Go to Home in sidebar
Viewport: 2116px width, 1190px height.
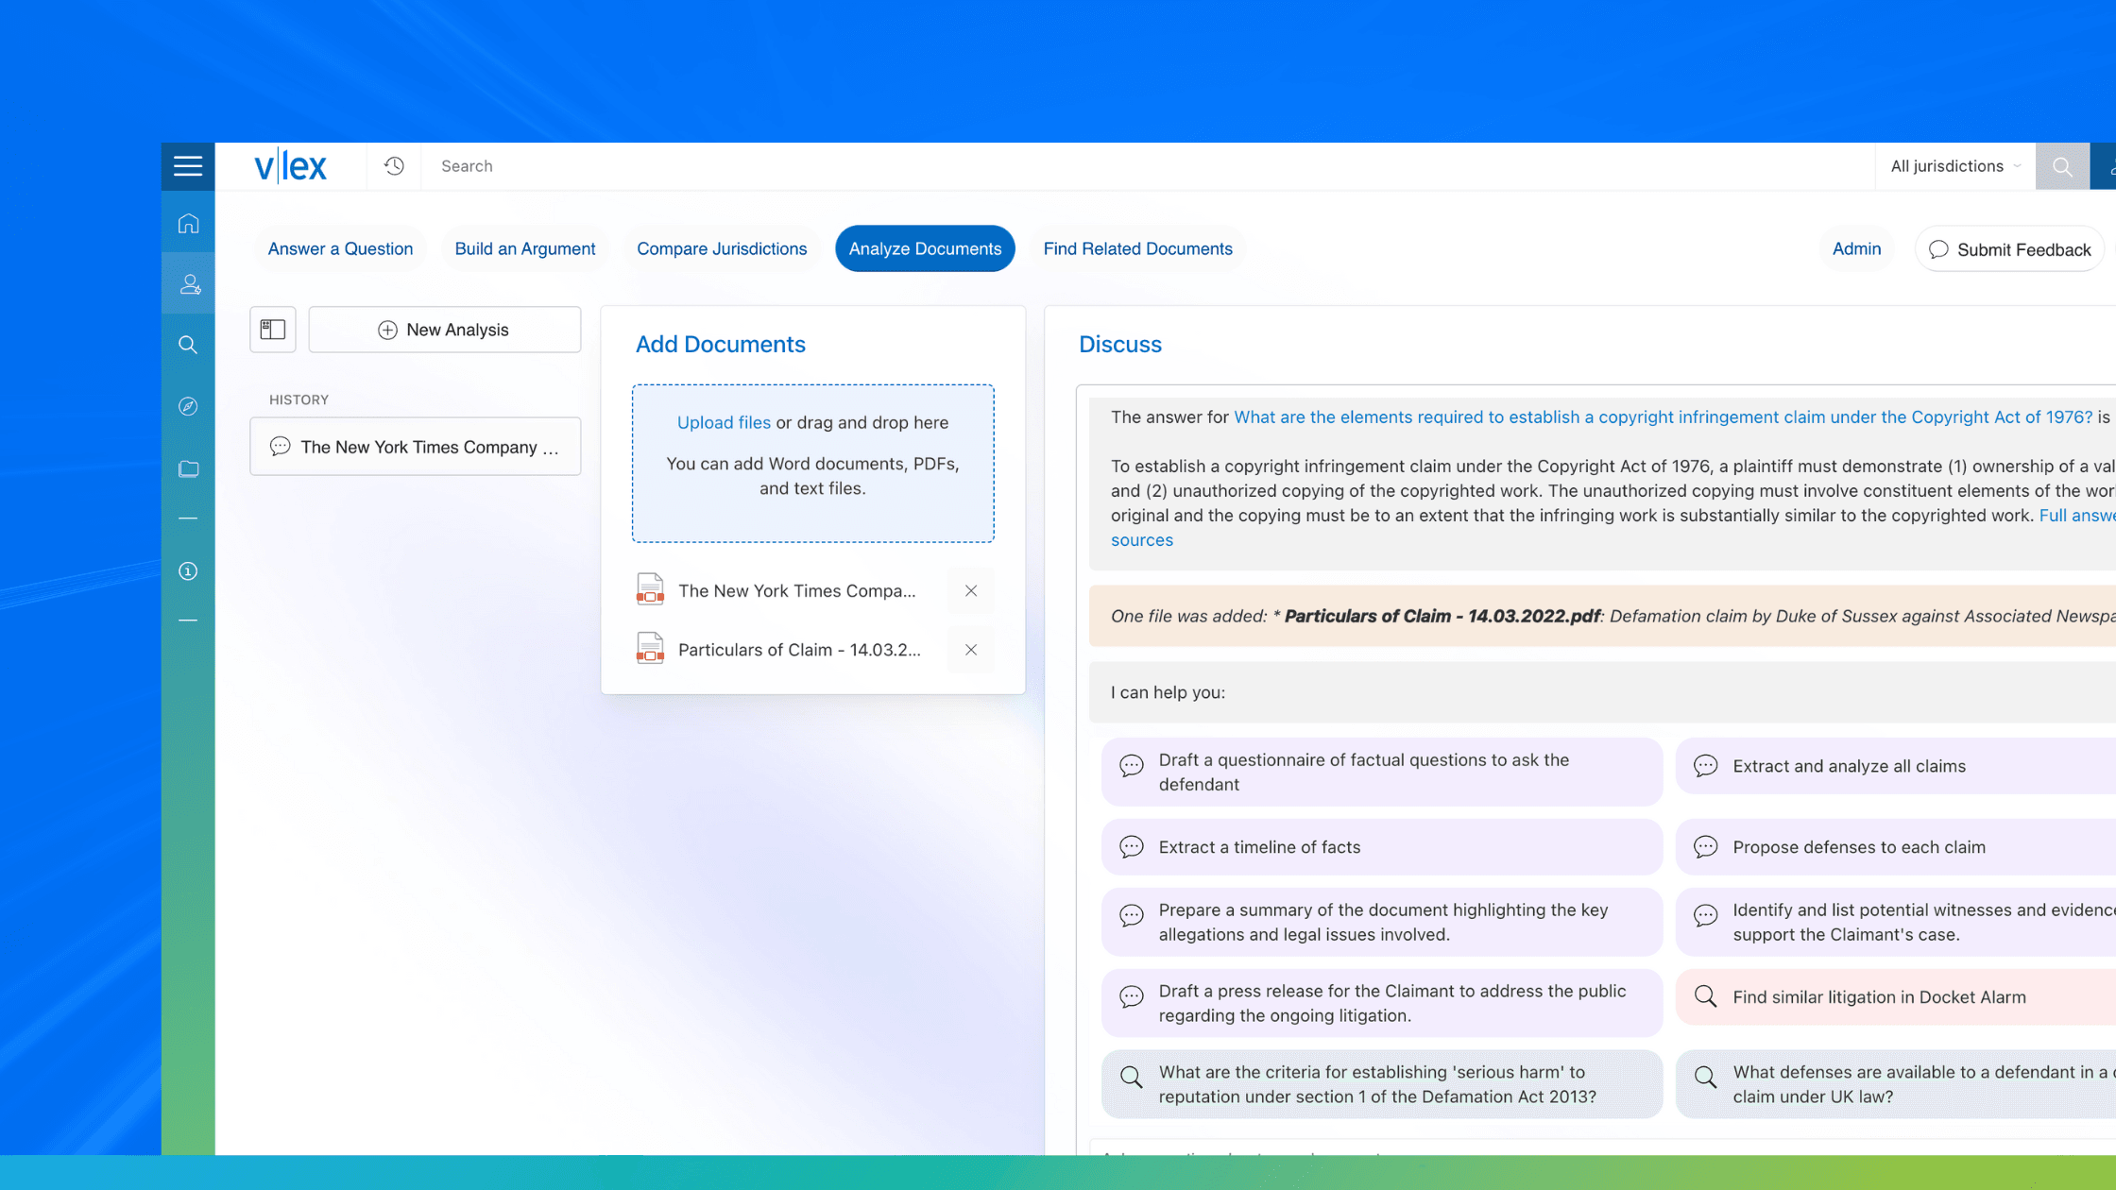click(x=188, y=224)
